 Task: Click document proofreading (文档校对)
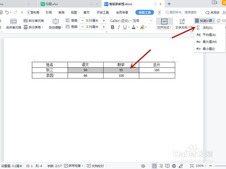click(x=95, y=166)
